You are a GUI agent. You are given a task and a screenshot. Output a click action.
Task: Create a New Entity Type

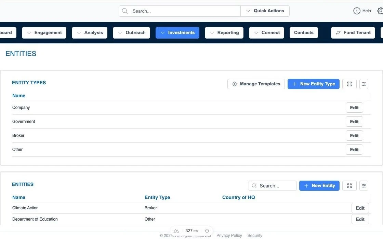313,84
